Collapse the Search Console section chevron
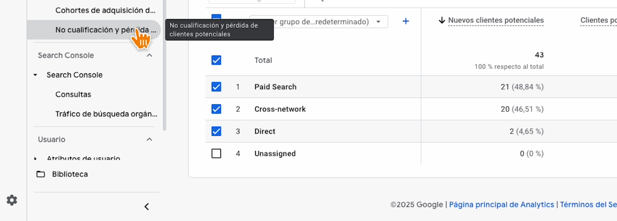 click(x=150, y=56)
